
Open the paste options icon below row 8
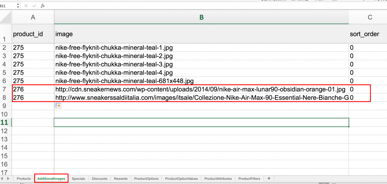pyautogui.click(x=58, y=106)
